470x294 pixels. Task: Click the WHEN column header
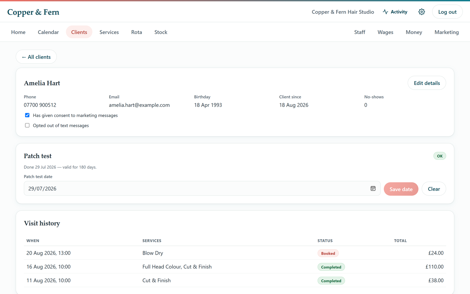(33, 240)
